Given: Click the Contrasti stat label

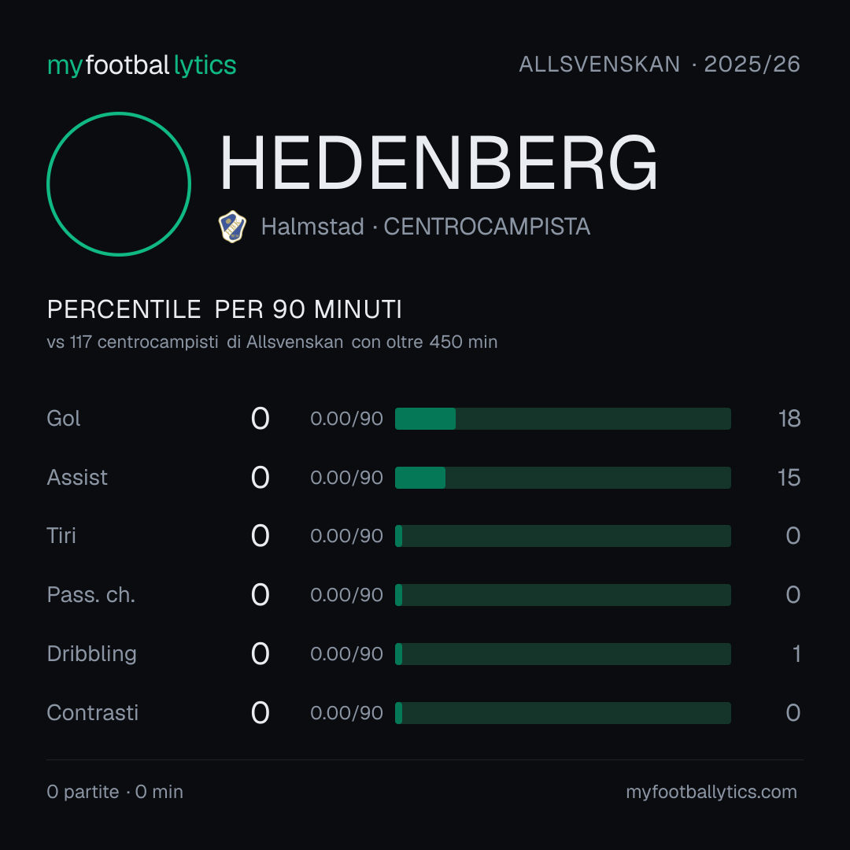Looking at the screenshot, I should tap(93, 713).
